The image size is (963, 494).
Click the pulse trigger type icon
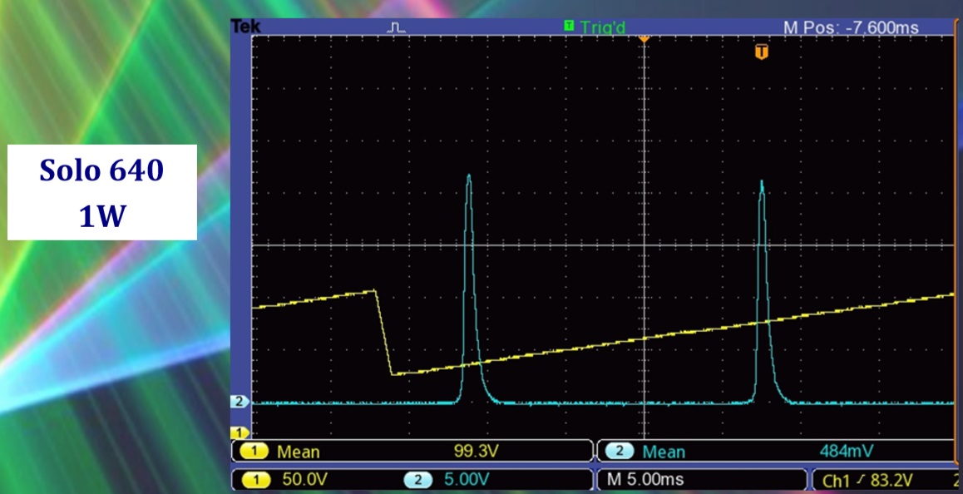(398, 27)
